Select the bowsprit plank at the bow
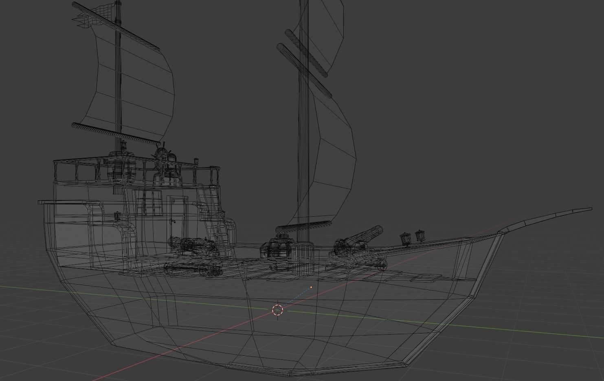 pos(546,221)
